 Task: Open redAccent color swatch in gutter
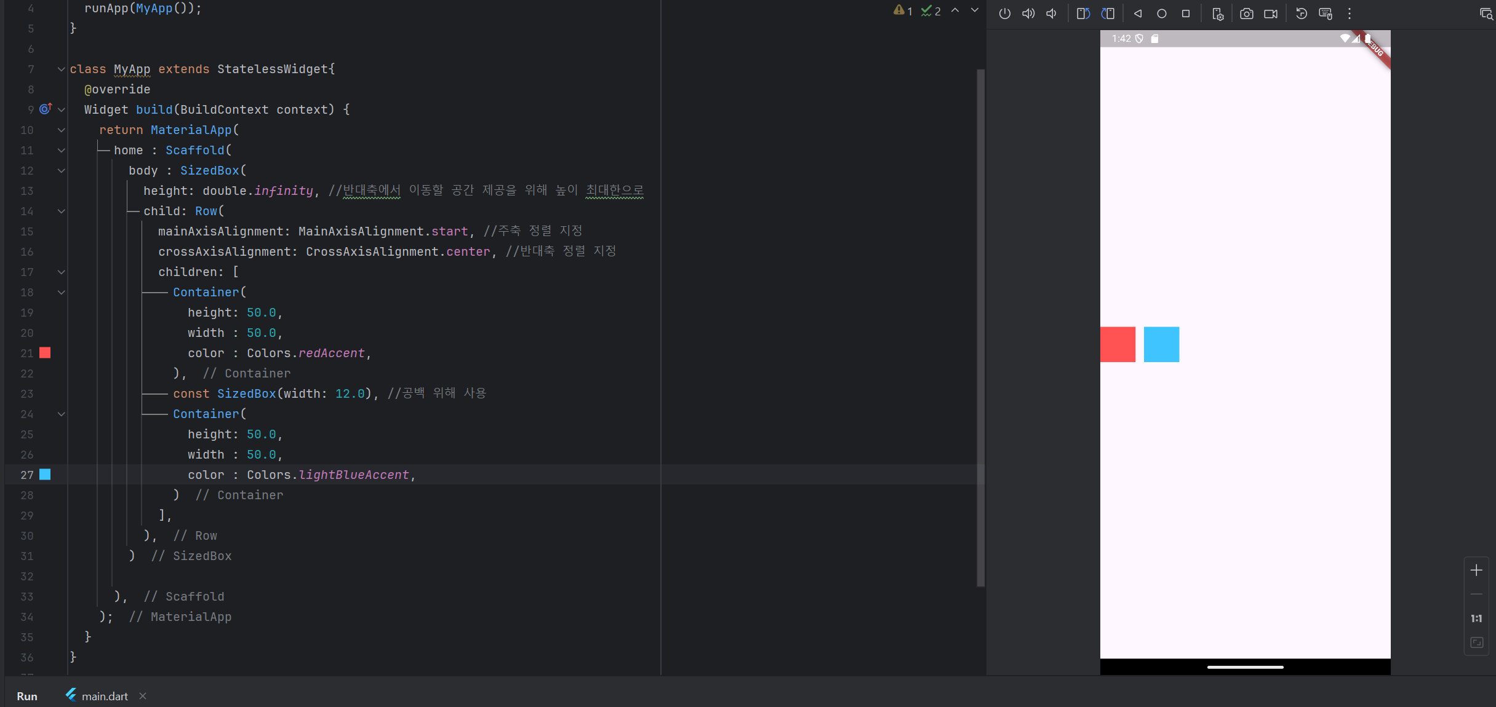45,353
